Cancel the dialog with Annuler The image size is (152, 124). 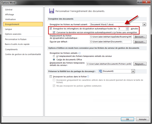pyautogui.click(x=142, y=119)
